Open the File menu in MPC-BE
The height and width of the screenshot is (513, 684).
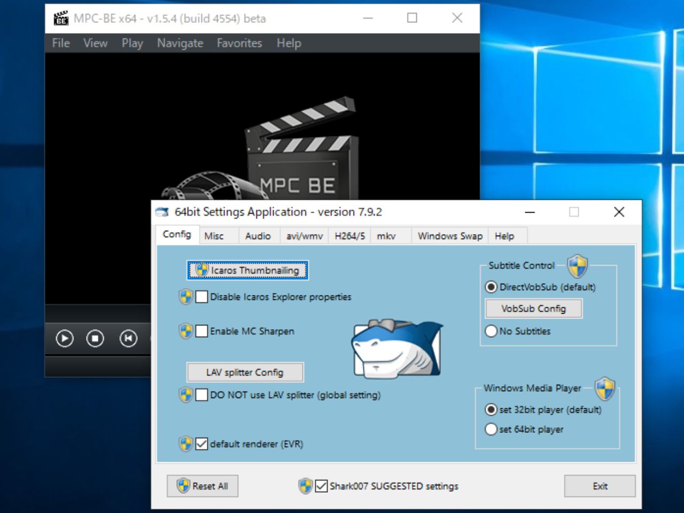pos(61,43)
